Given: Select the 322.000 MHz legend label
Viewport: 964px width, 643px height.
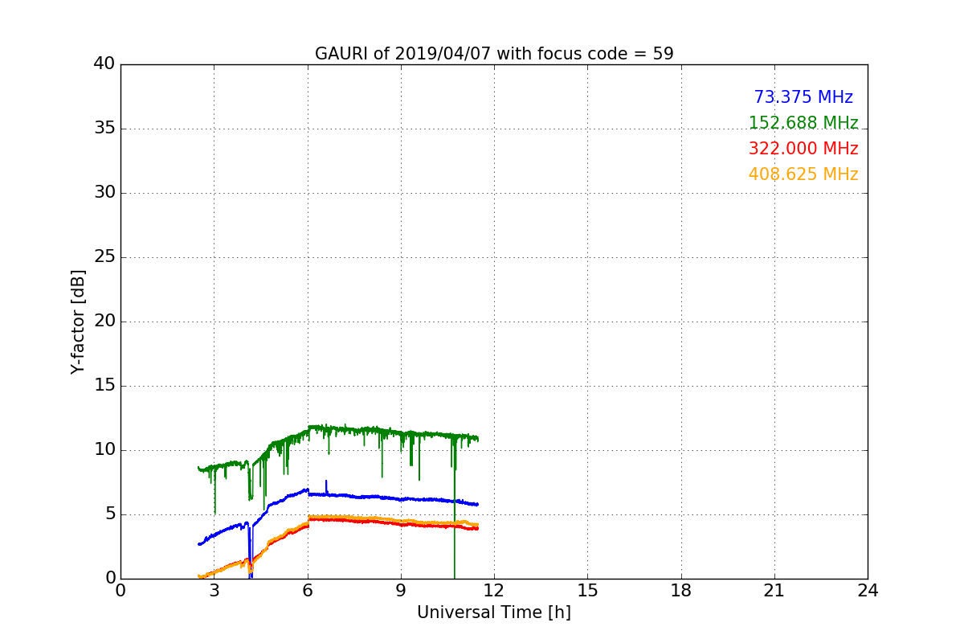Looking at the screenshot, I should coord(803,149).
